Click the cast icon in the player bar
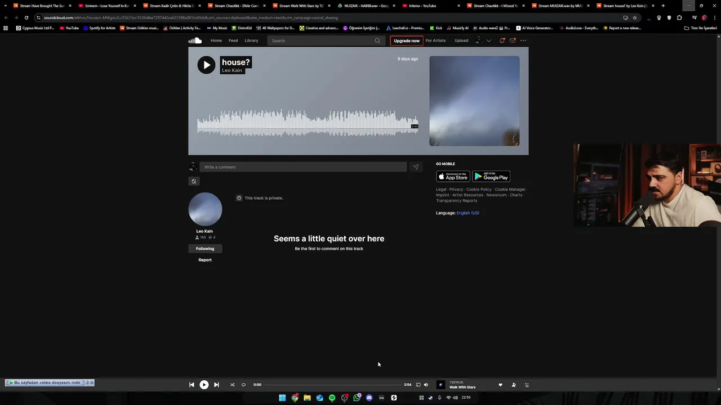The width and height of the screenshot is (721, 405). click(x=418, y=385)
